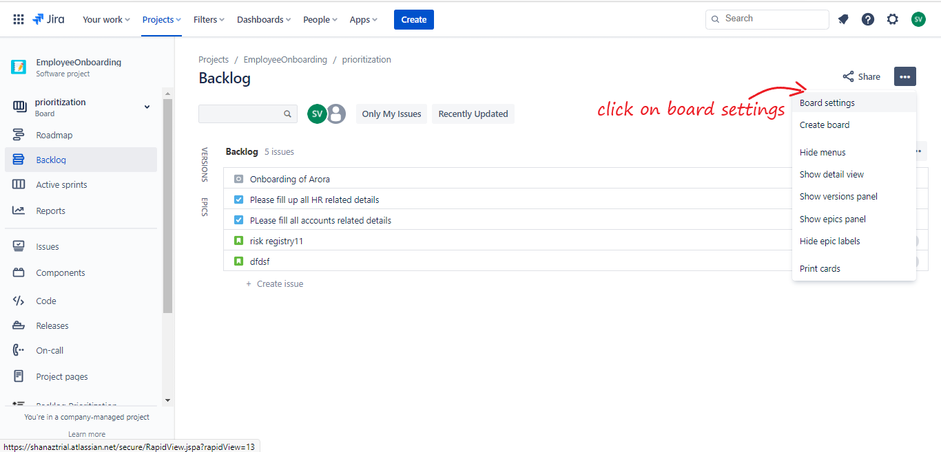Toggle the Recently Updated filter
Screen dimensions: 941x452
tap(473, 114)
